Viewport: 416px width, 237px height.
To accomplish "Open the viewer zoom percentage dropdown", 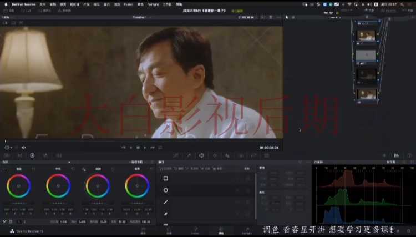I will point(6,17).
